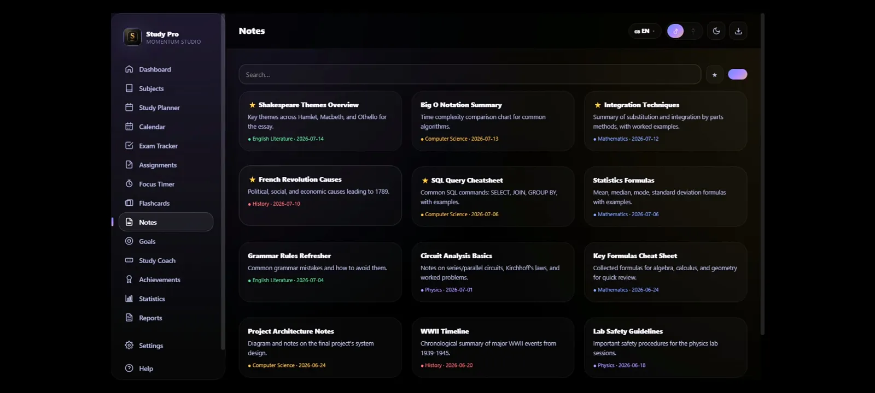Focus the notes Search field
Image resolution: width=875 pixels, height=393 pixels.
pyautogui.click(x=470, y=75)
